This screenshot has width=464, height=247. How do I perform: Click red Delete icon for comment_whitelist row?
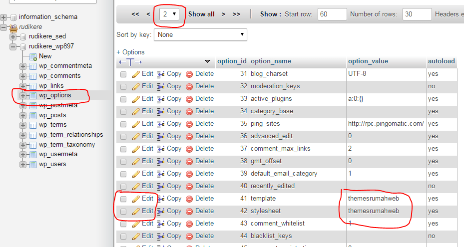tap(189, 224)
